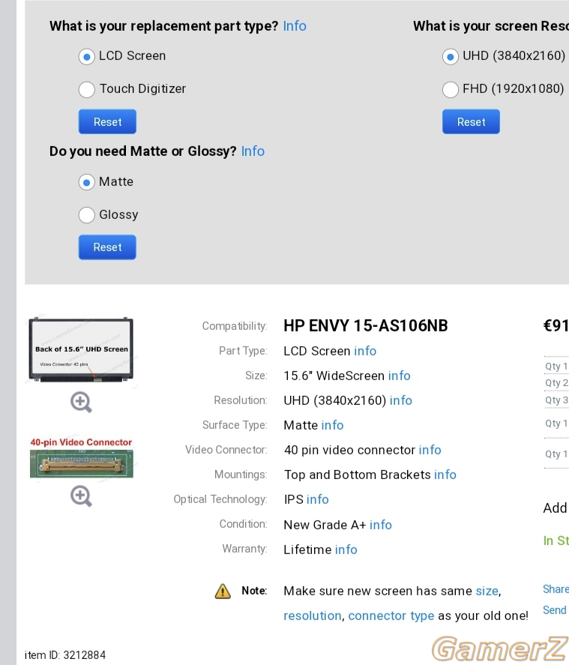Choose FHD (1920x1080) resolution option

tap(451, 89)
